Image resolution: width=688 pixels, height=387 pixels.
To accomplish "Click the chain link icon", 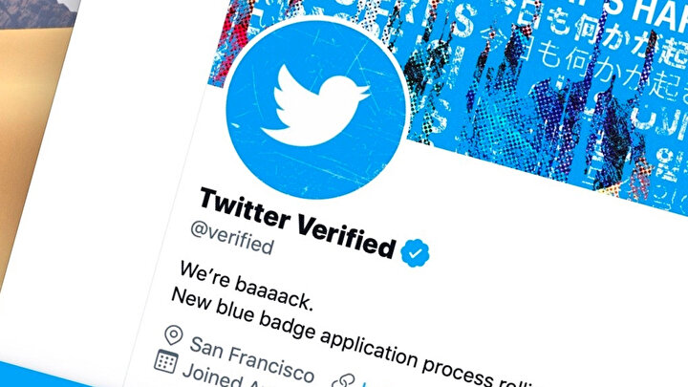I will pyautogui.click(x=343, y=380).
